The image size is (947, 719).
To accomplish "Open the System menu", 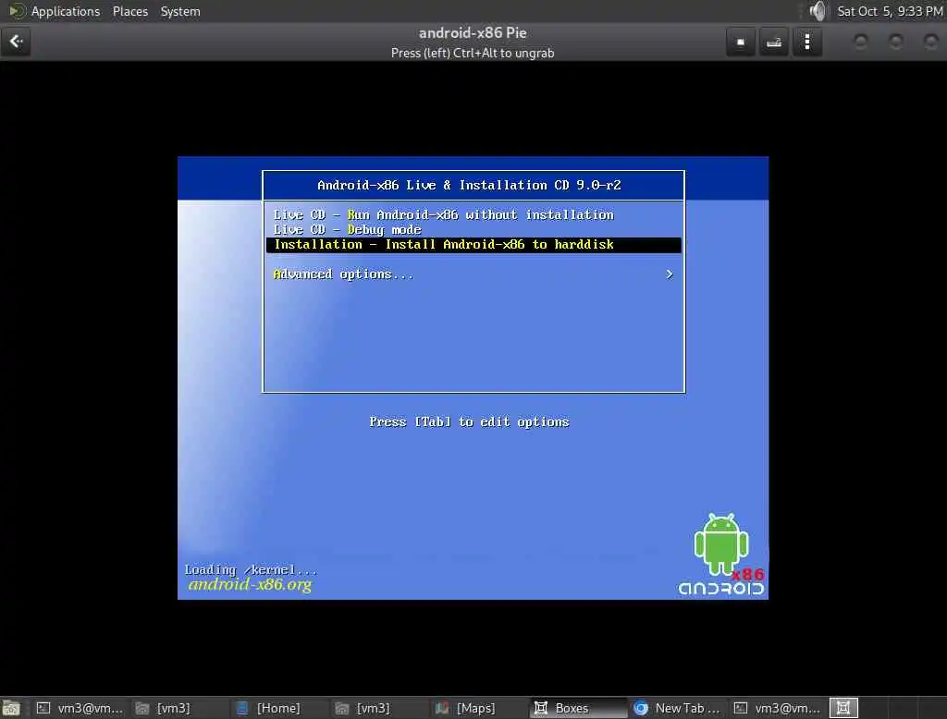I will click(180, 11).
